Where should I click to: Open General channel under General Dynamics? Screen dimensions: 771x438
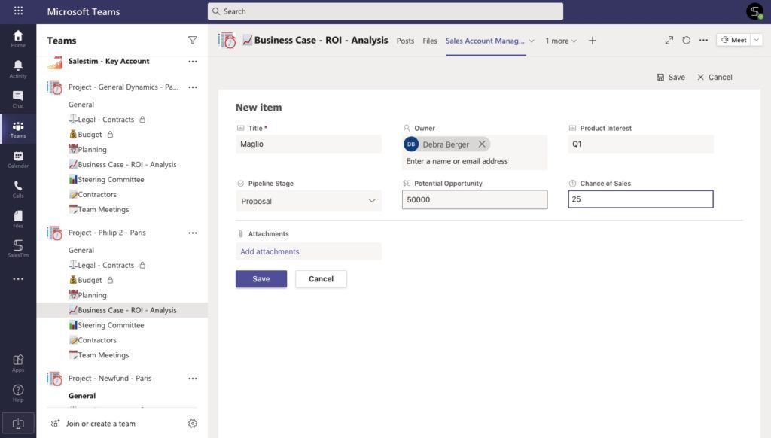coord(81,104)
